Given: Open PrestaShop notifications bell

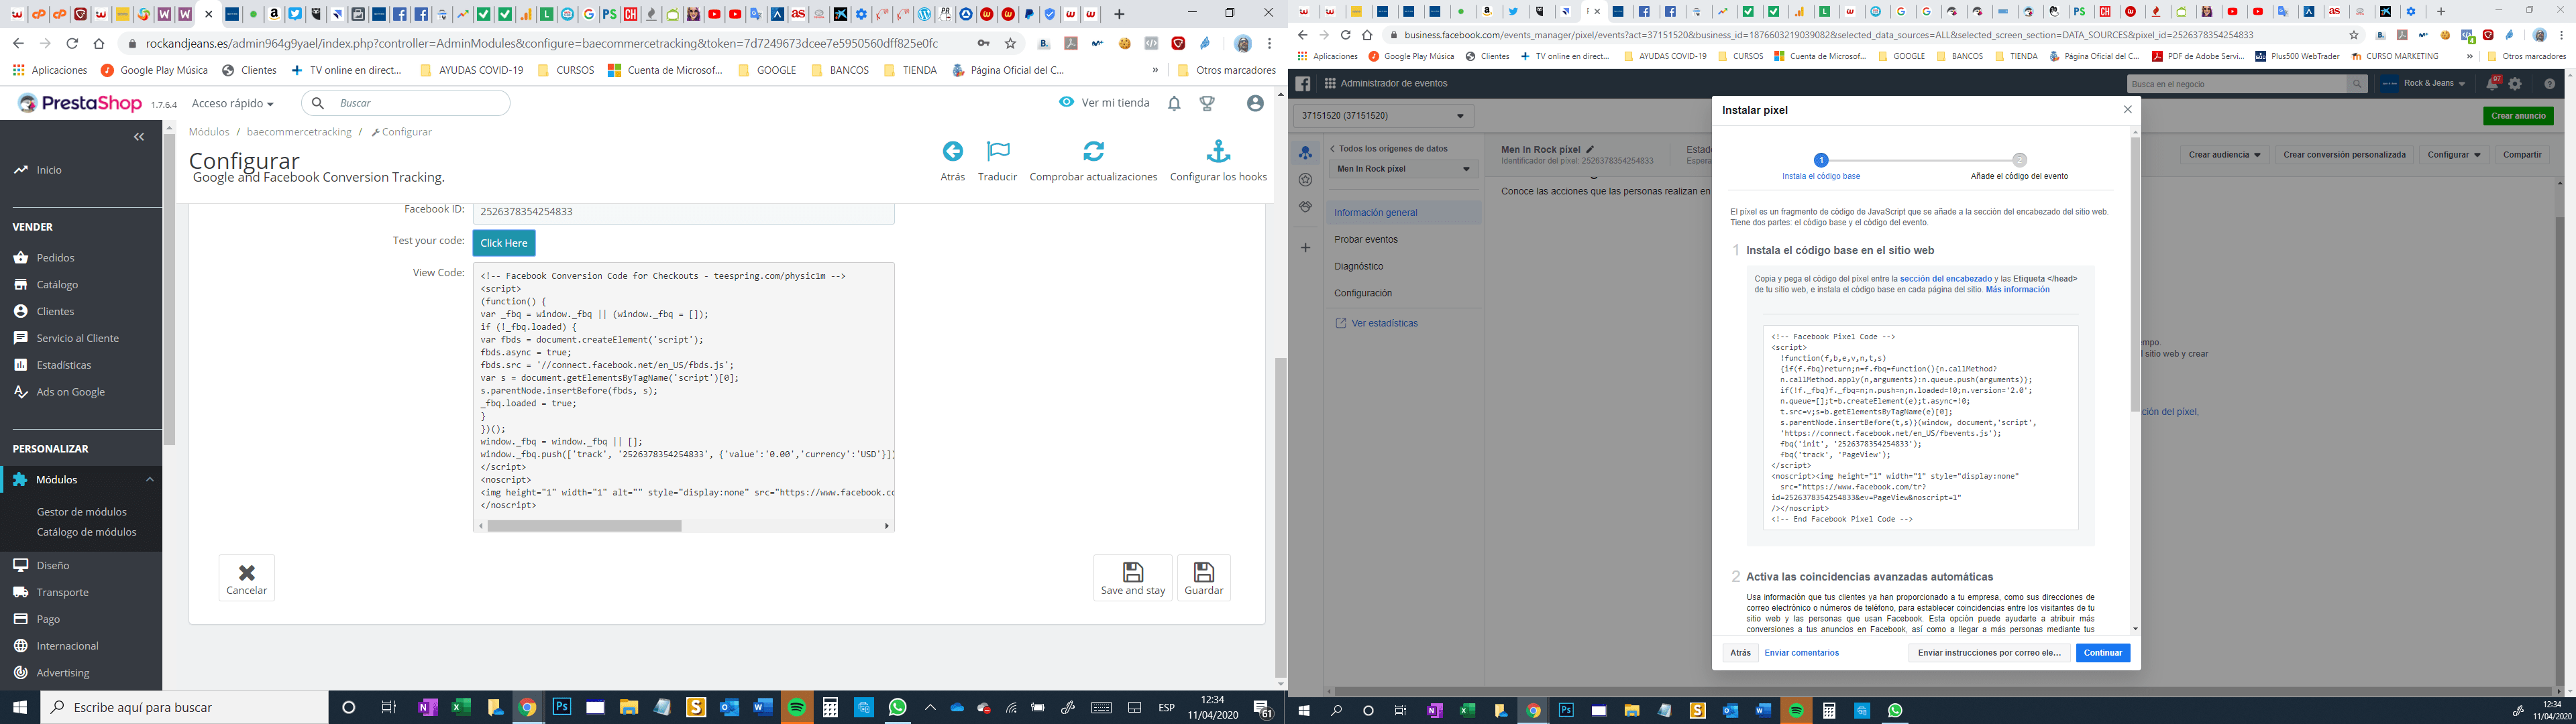Looking at the screenshot, I should 1174,103.
